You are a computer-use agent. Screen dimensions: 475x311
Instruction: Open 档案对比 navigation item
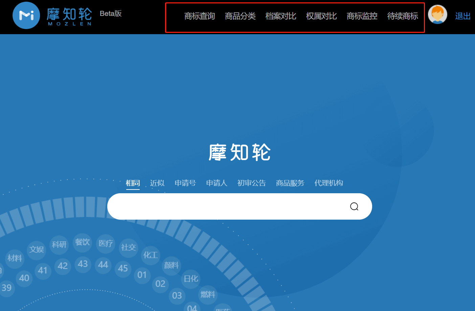pos(281,16)
